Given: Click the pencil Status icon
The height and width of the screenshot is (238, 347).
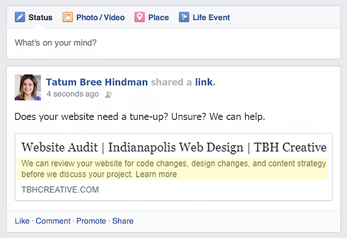Looking at the screenshot, I should pos(20,17).
